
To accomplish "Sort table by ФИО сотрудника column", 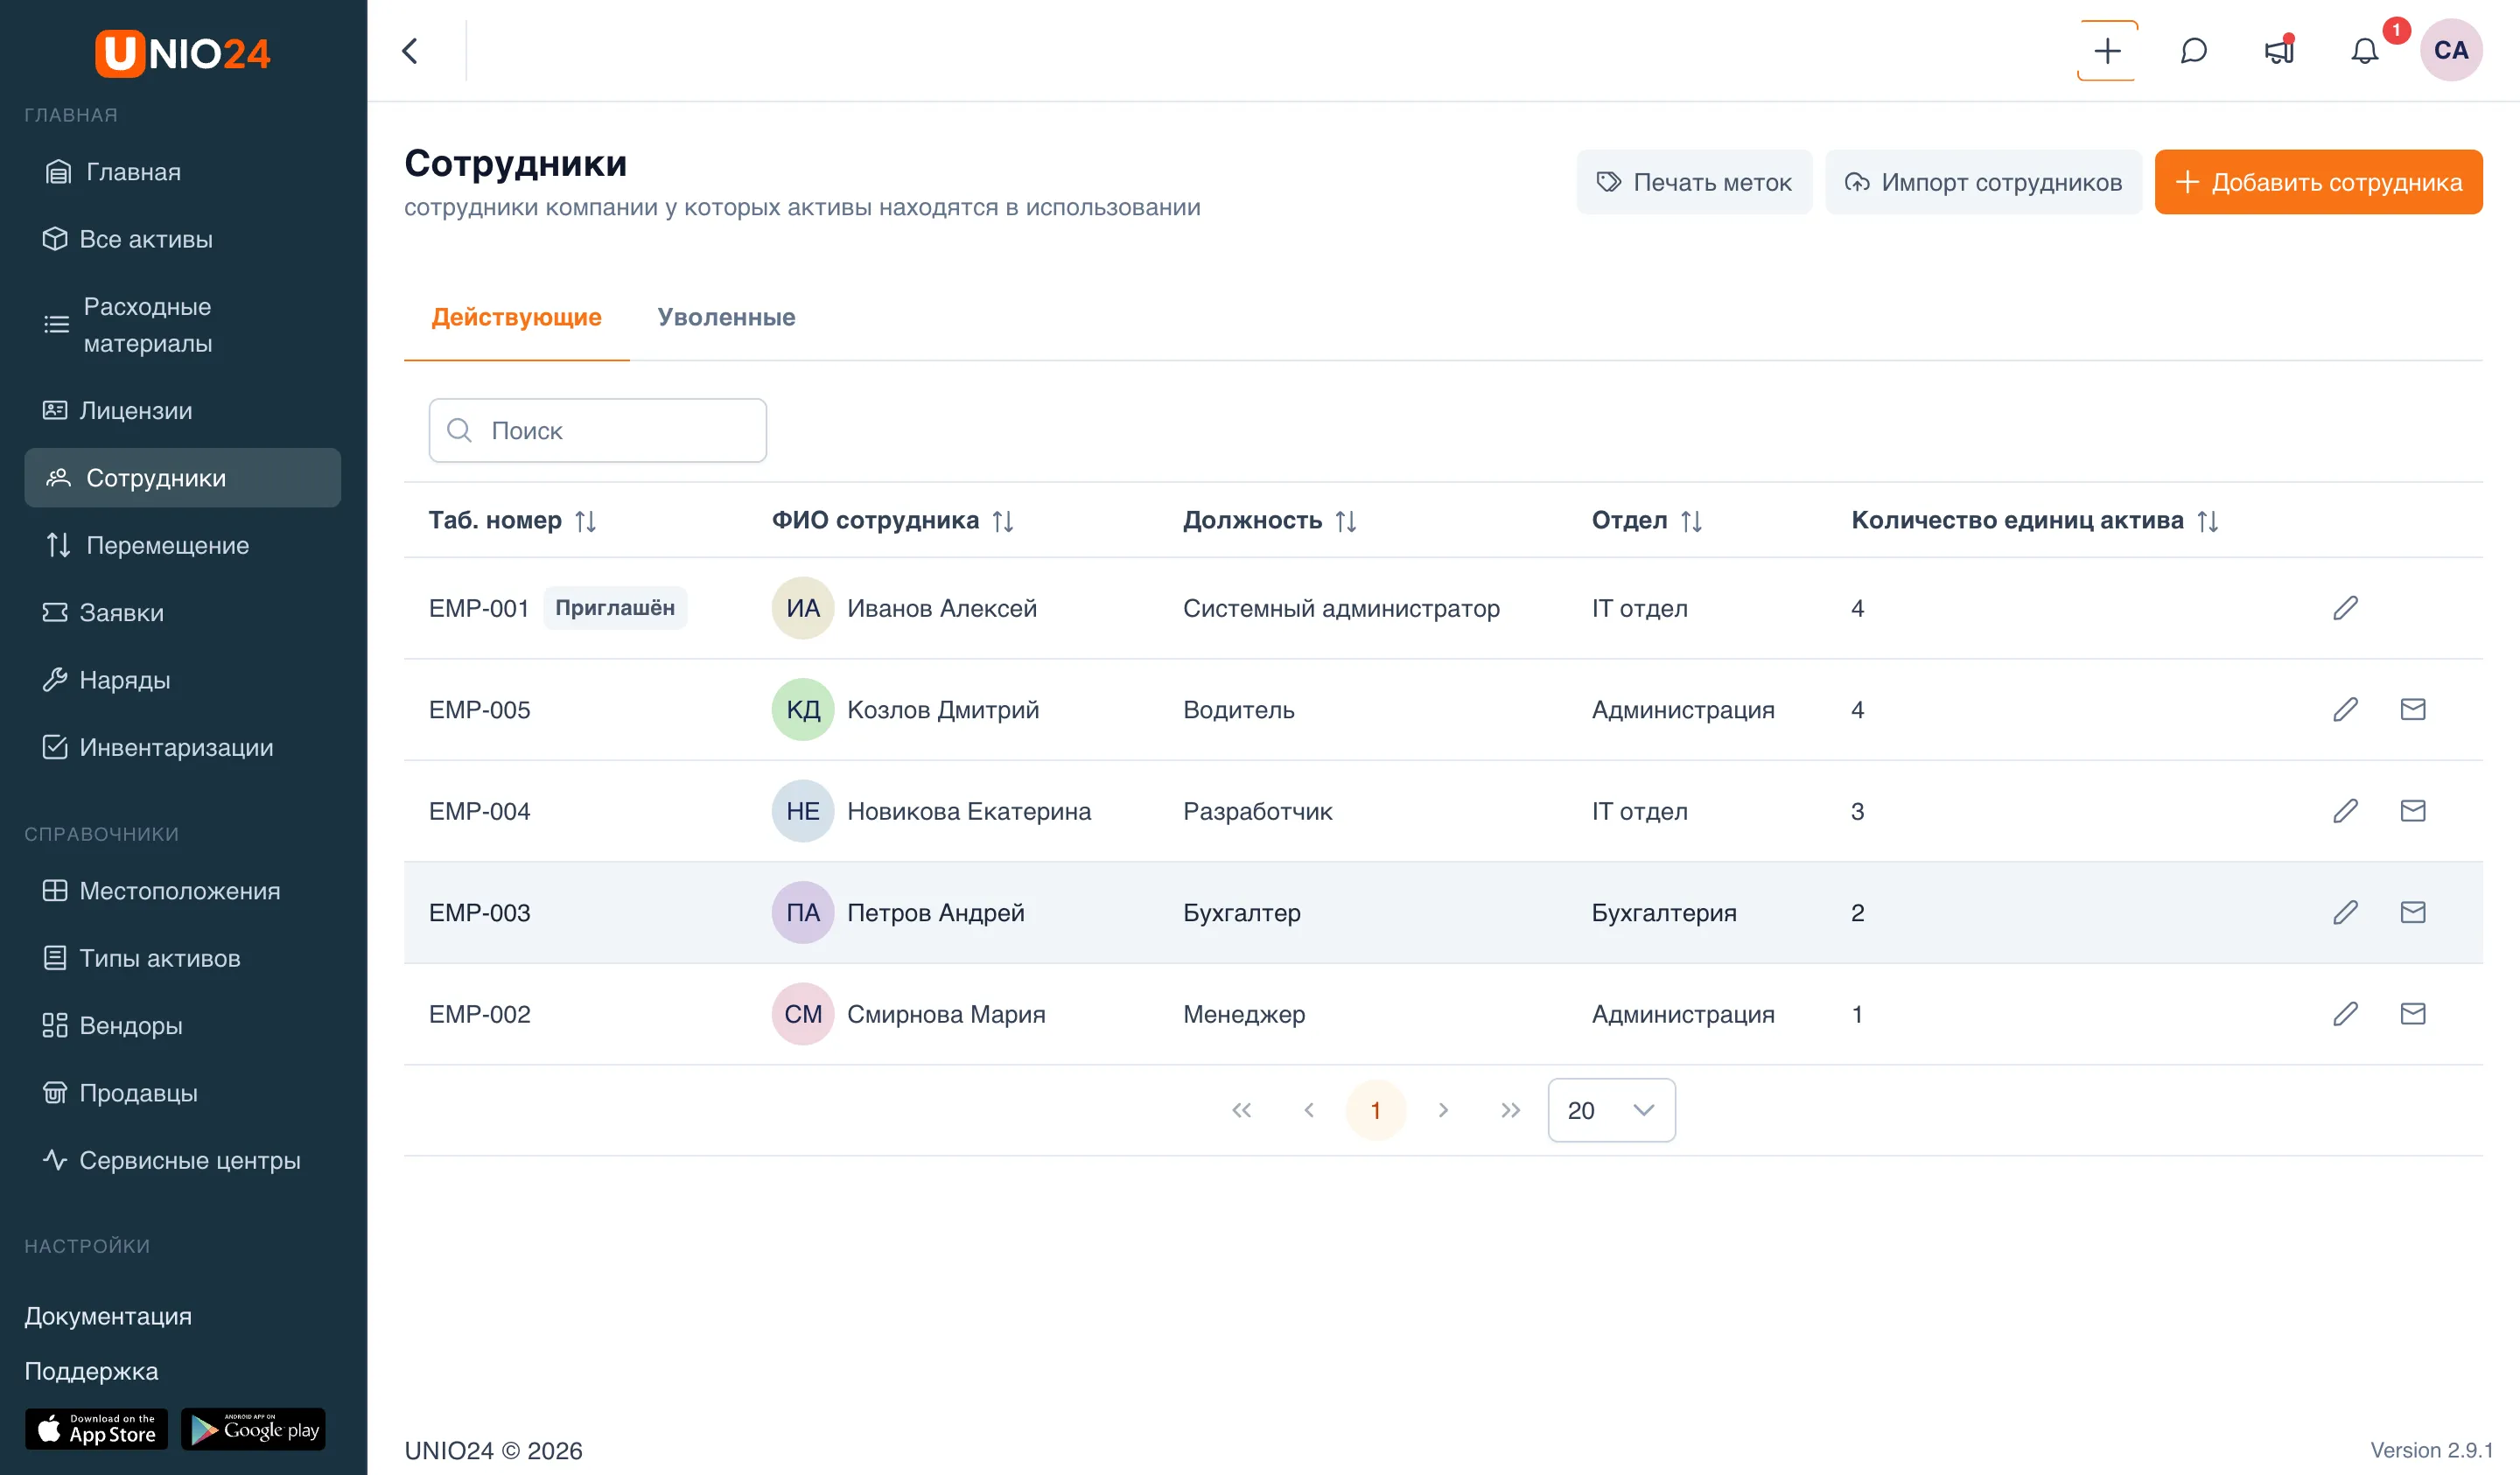I will click(x=1003, y=521).
